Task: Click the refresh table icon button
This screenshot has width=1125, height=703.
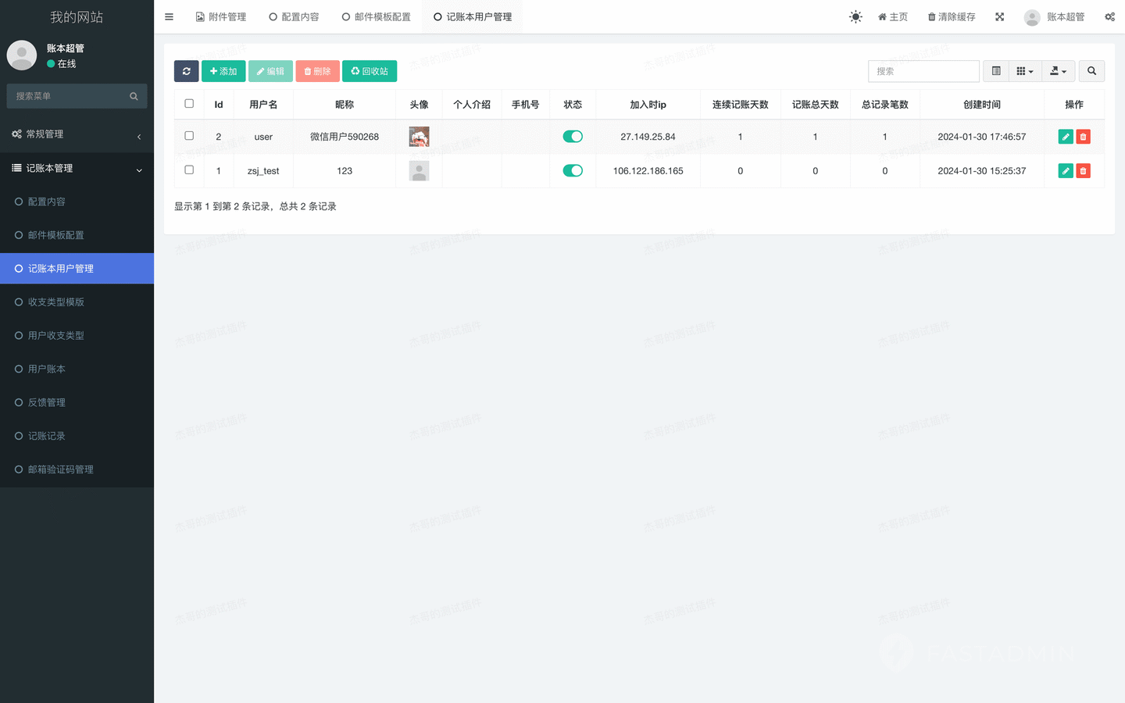Action: click(186, 71)
